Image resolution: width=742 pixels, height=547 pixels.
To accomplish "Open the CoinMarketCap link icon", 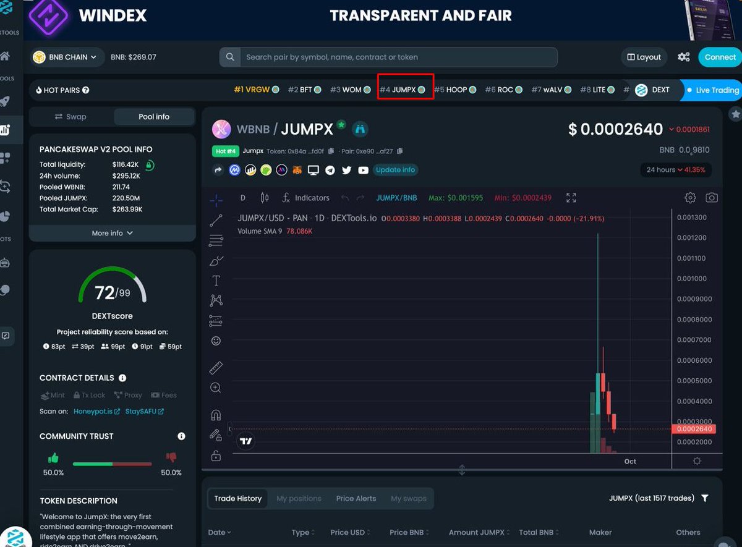I will pyautogui.click(x=235, y=170).
